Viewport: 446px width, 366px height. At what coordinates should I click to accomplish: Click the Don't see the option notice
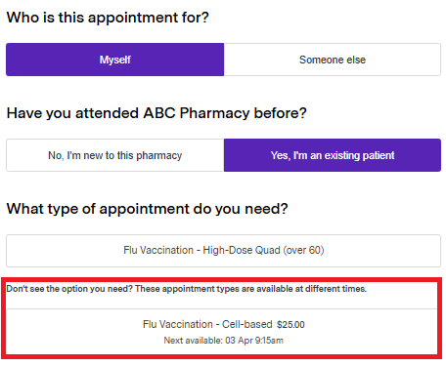187,289
